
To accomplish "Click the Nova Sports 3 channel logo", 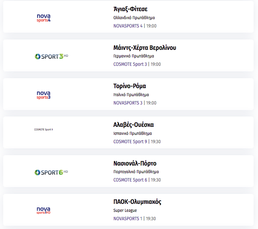I will pyautogui.click(x=44, y=95).
